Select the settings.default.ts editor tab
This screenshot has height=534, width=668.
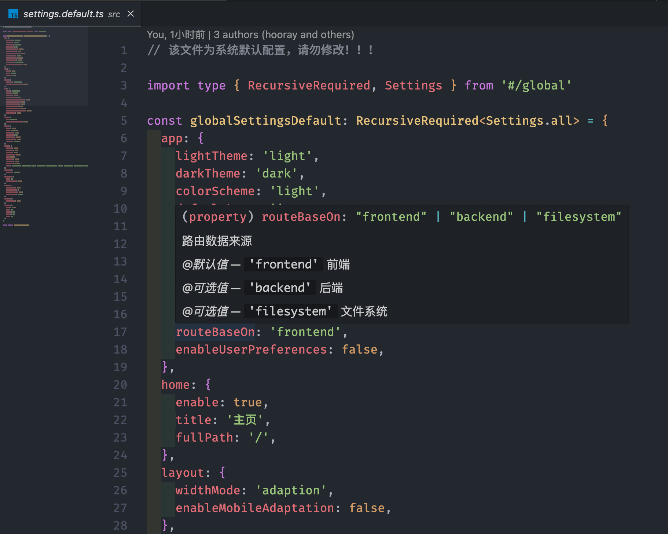pos(63,14)
